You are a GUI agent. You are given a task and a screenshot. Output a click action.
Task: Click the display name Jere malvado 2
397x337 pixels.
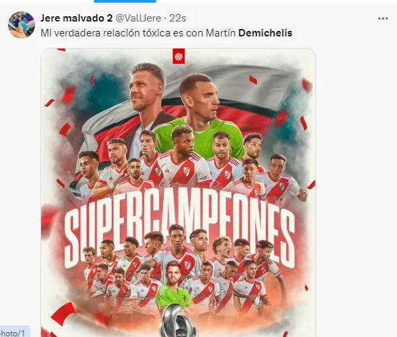pos(76,18)
